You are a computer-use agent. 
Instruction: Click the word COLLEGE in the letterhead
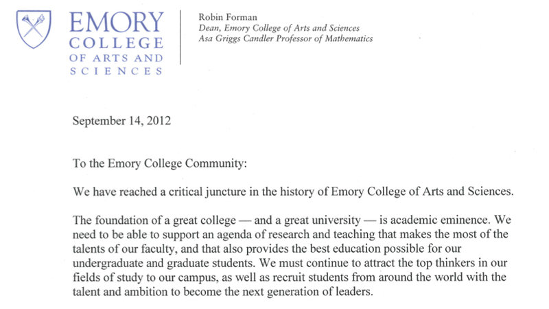point(117,45)
